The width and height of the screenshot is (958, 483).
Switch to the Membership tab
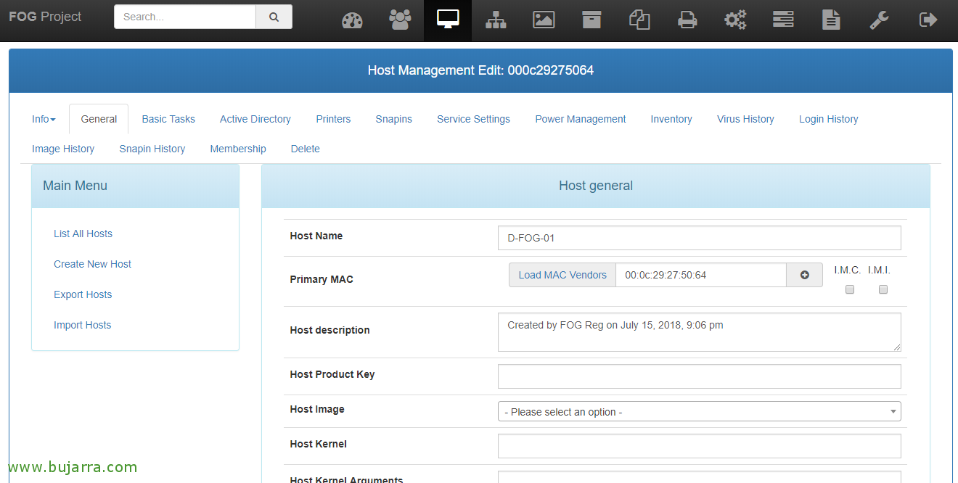click(x=238, y=149)
